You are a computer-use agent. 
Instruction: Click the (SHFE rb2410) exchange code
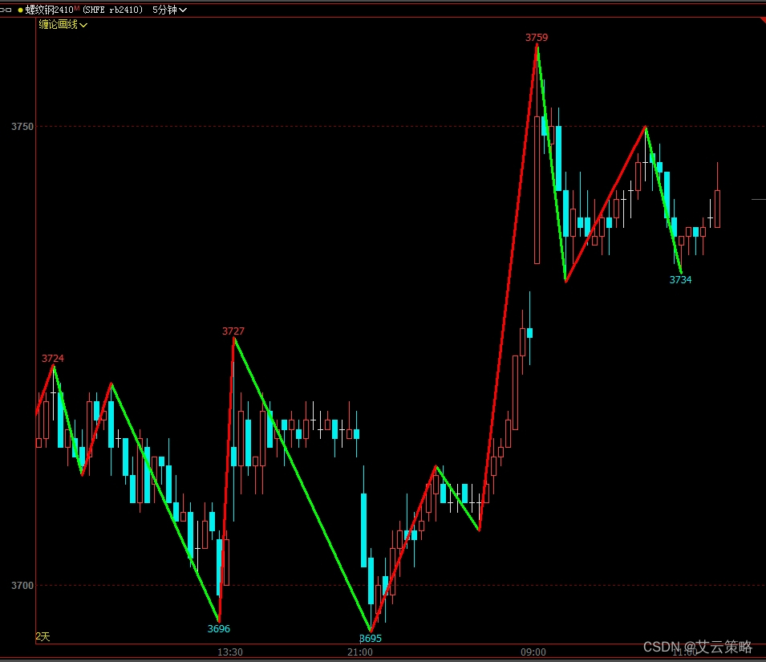pyautogui.click(x=113, y=10)
